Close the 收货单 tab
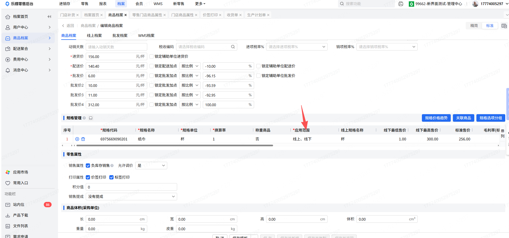The width and height of the screenshot is (509, 238). [240, 15]
